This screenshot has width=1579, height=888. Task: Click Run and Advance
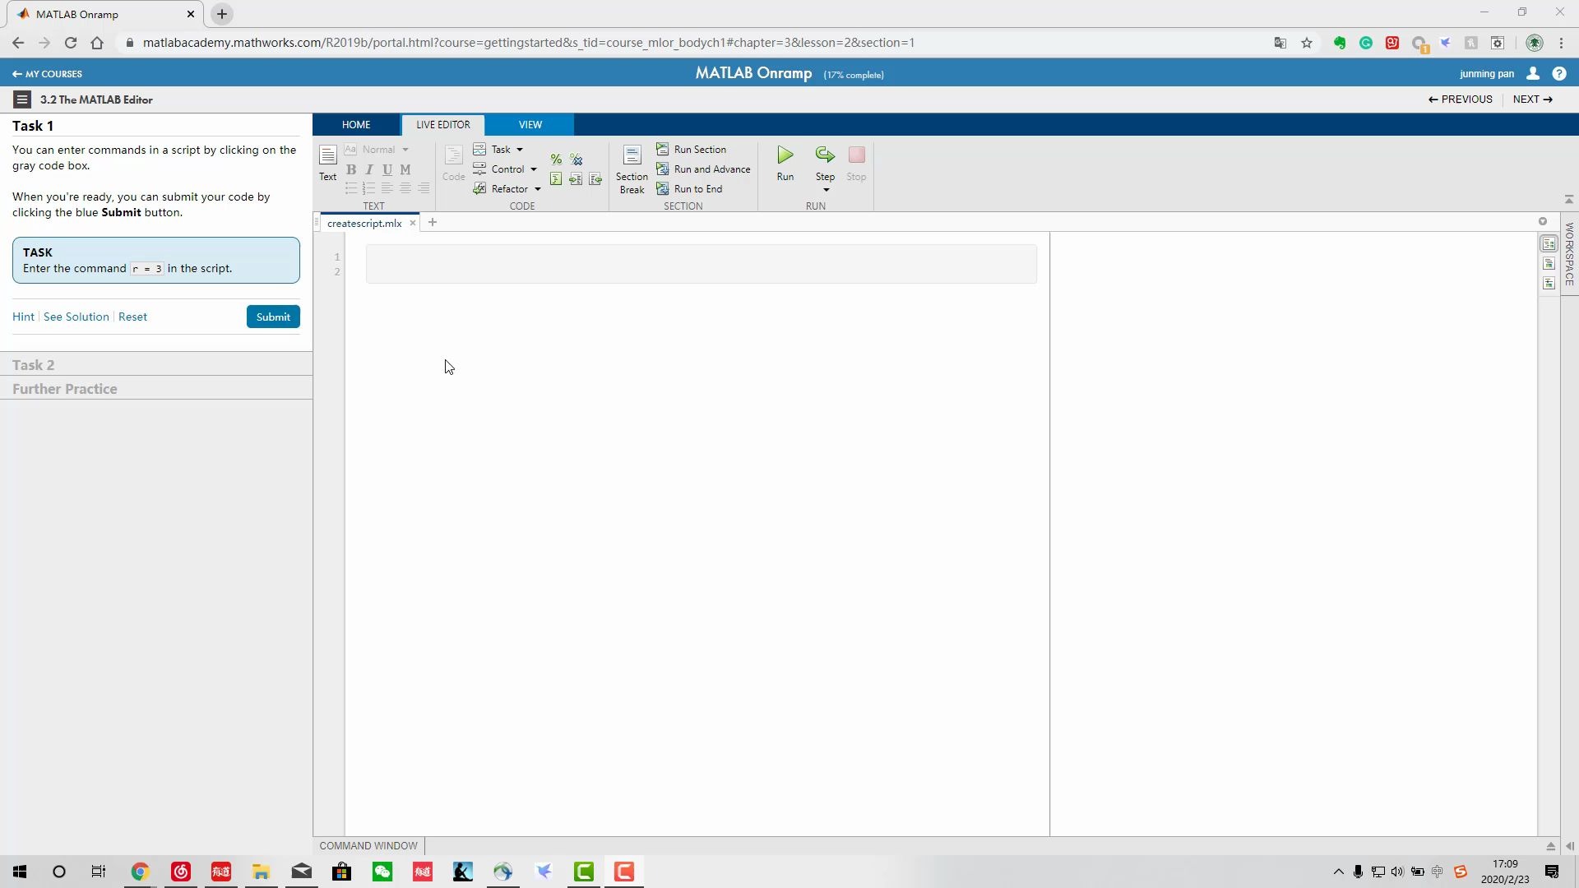pyautogui.click(x=704, y=169)
